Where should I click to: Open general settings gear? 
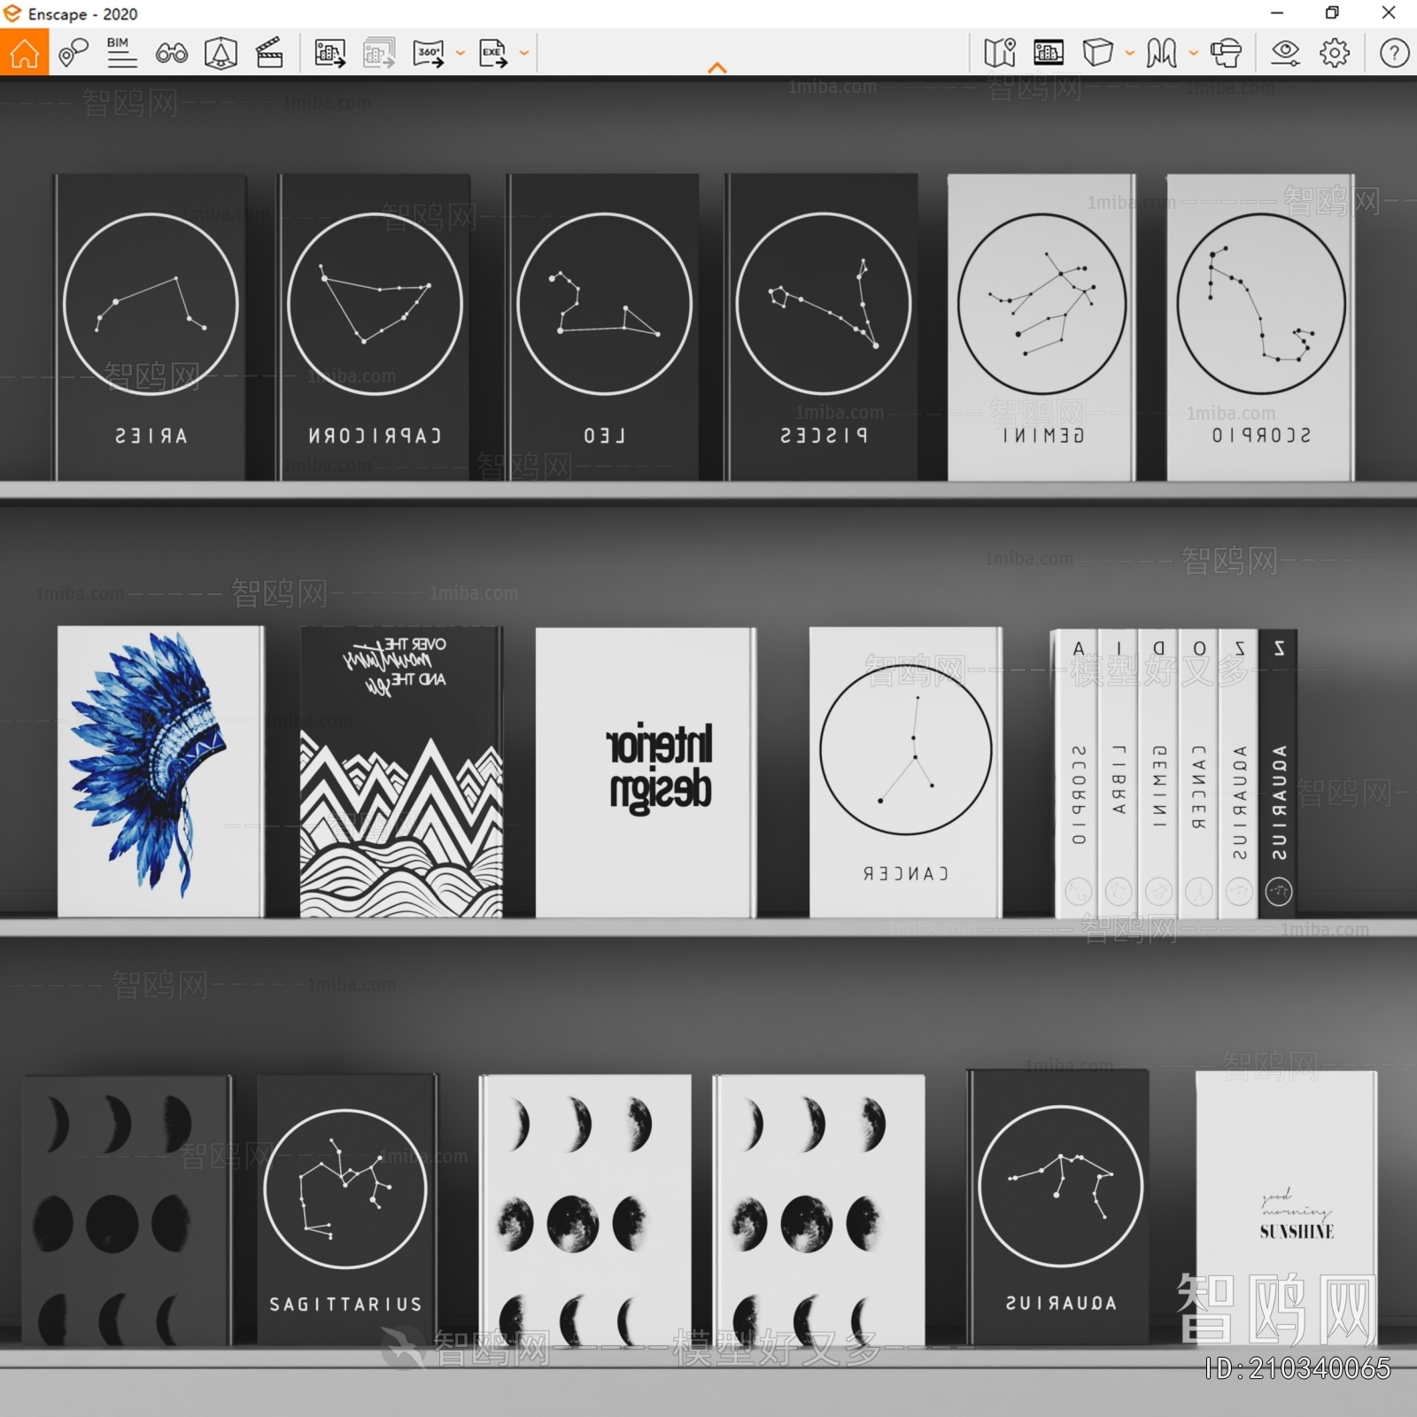pyautogui.click(x=1335, y=53)
